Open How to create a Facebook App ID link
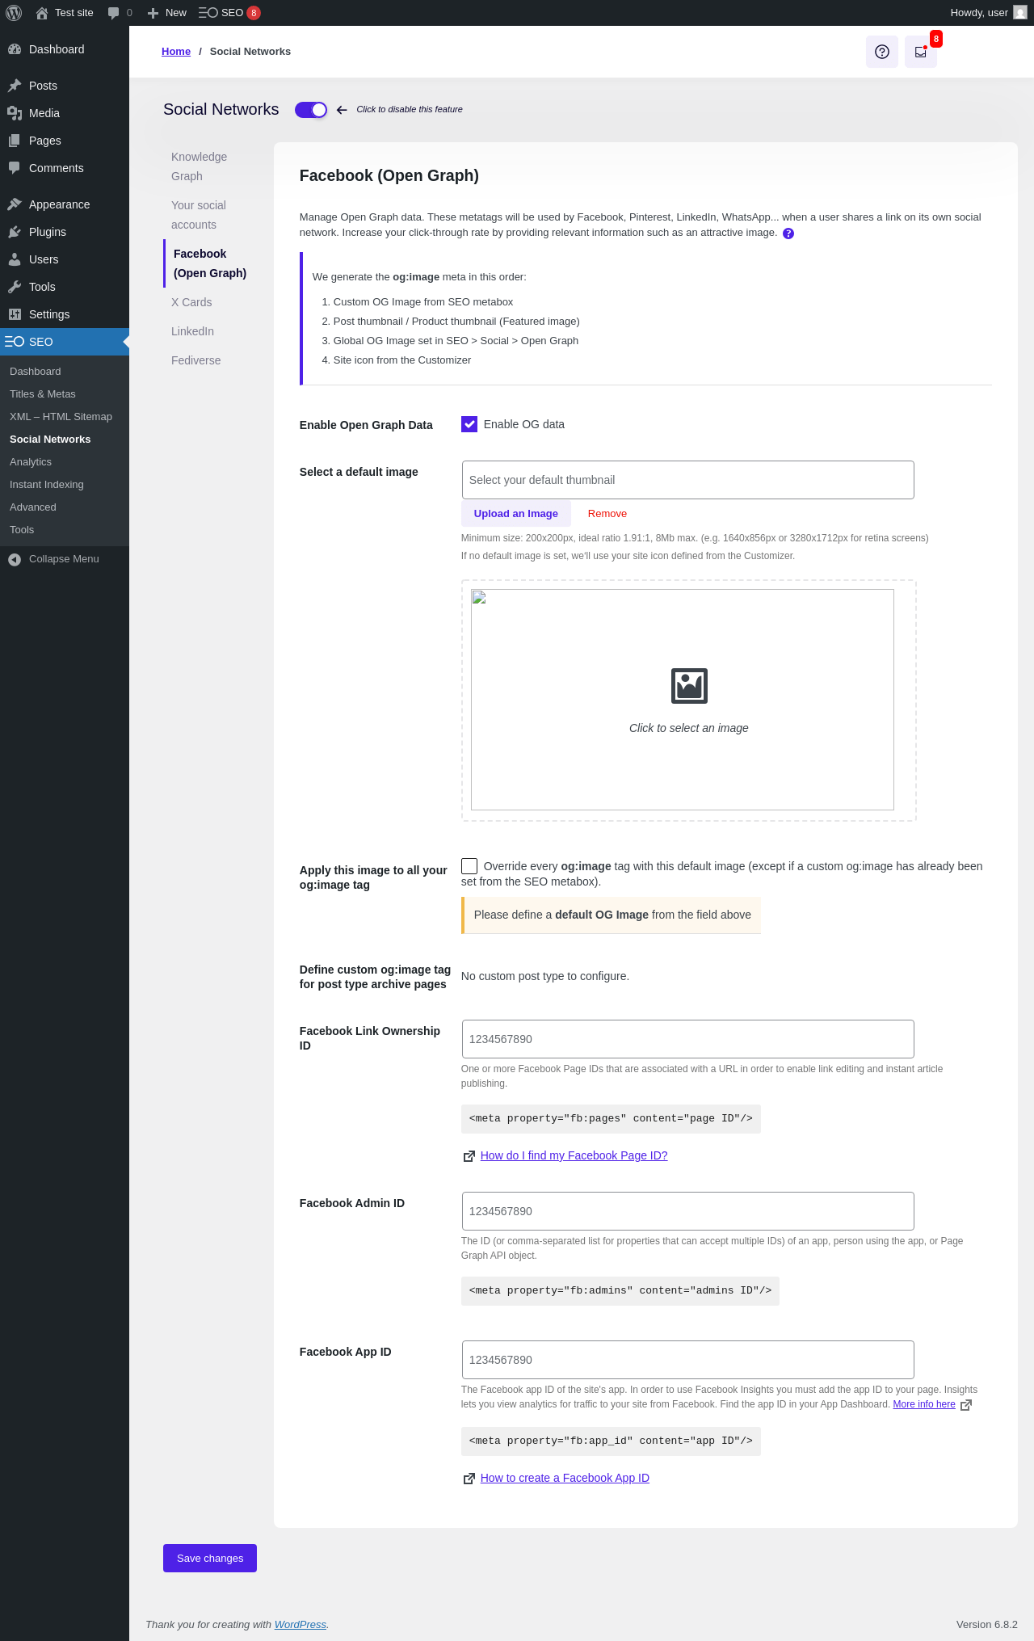This screenshot has width=1034, height=1641. click(x=565, y=1478)
